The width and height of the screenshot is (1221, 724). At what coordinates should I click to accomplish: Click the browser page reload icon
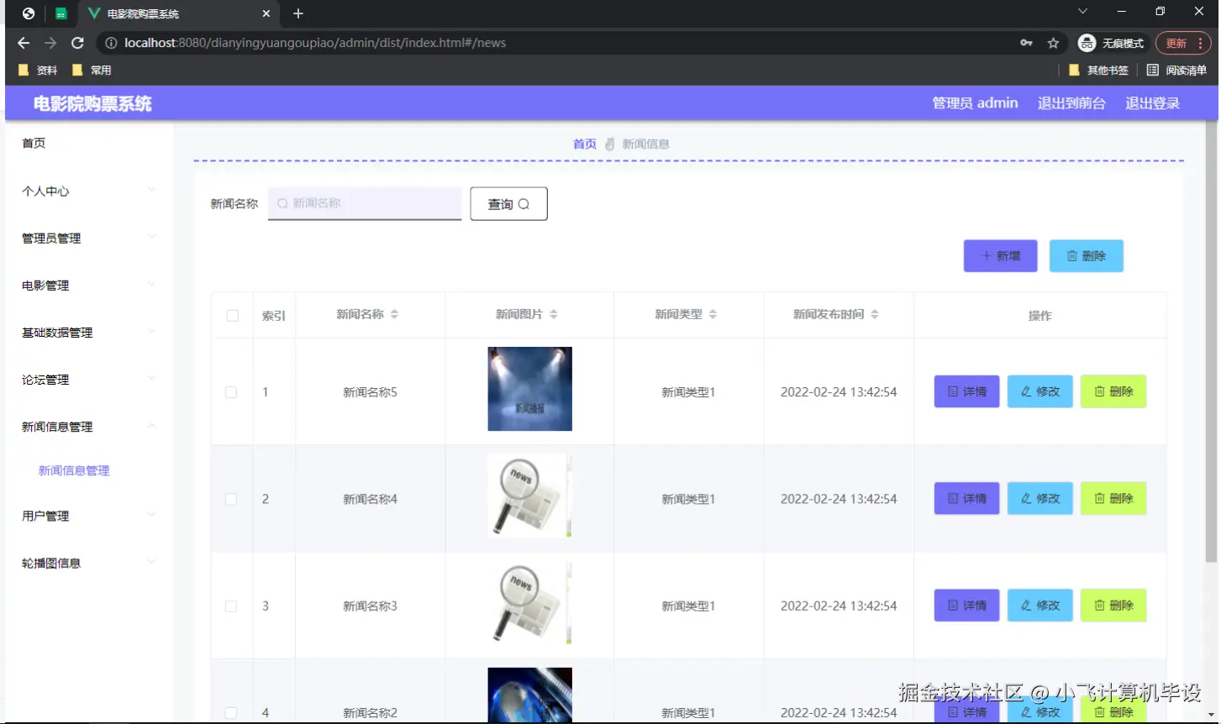pyautogui.click(x=76, y=43)
